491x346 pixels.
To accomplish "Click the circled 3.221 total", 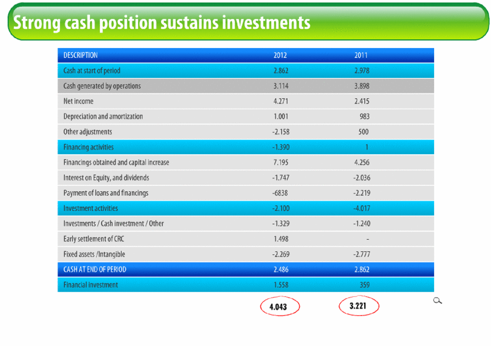I will tap(359, 306).
